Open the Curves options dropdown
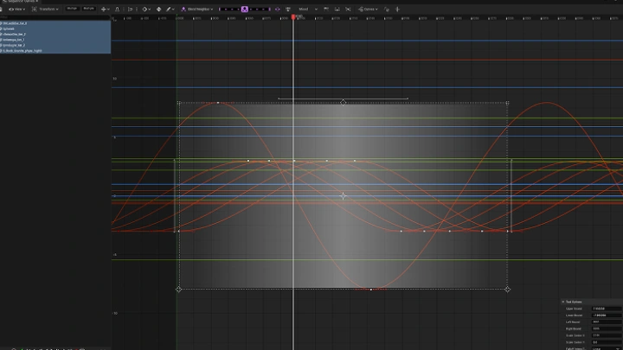 (368, 10)
